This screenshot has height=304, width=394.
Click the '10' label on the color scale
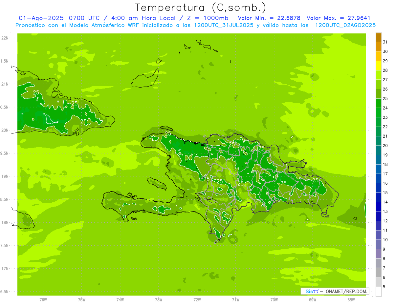tap(385, 240)
